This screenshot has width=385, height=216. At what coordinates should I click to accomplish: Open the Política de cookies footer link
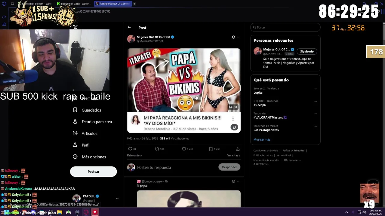point(263,155)
